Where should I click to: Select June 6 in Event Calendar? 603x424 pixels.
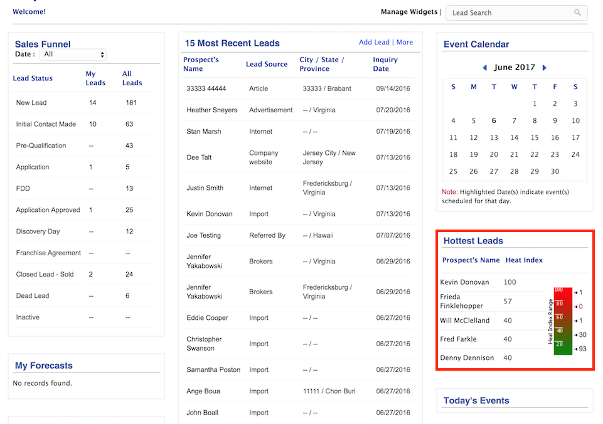point(494,120)
